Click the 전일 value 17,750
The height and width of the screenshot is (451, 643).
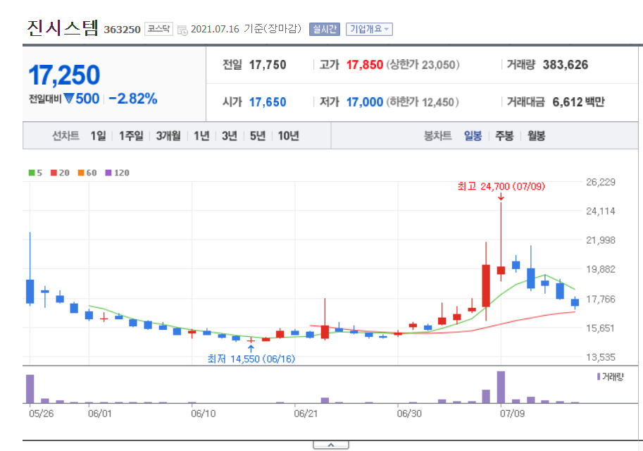(x=268, y=65)
